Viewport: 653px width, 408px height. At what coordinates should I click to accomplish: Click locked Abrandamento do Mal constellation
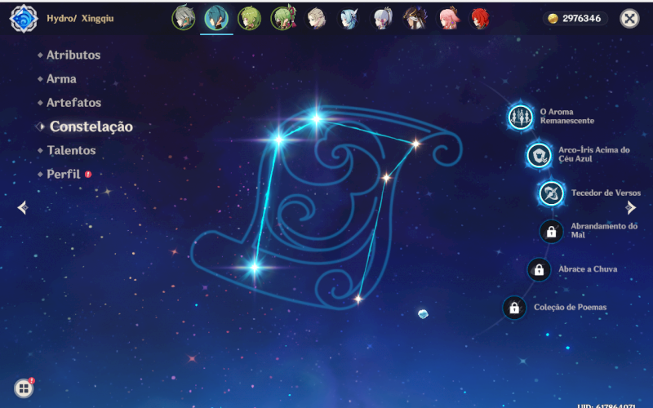pyautogui.click(x=552, y=231)
